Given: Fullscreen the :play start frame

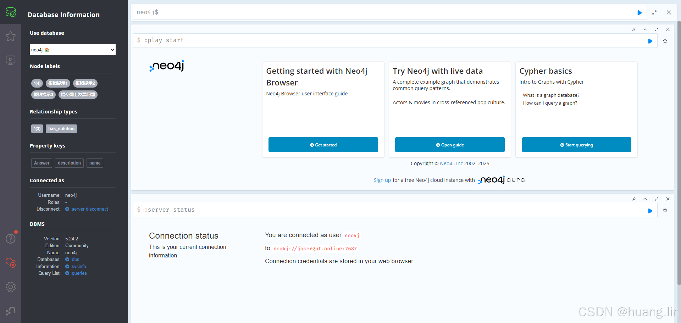Looking at the screenshot, I should click(657, 29).
